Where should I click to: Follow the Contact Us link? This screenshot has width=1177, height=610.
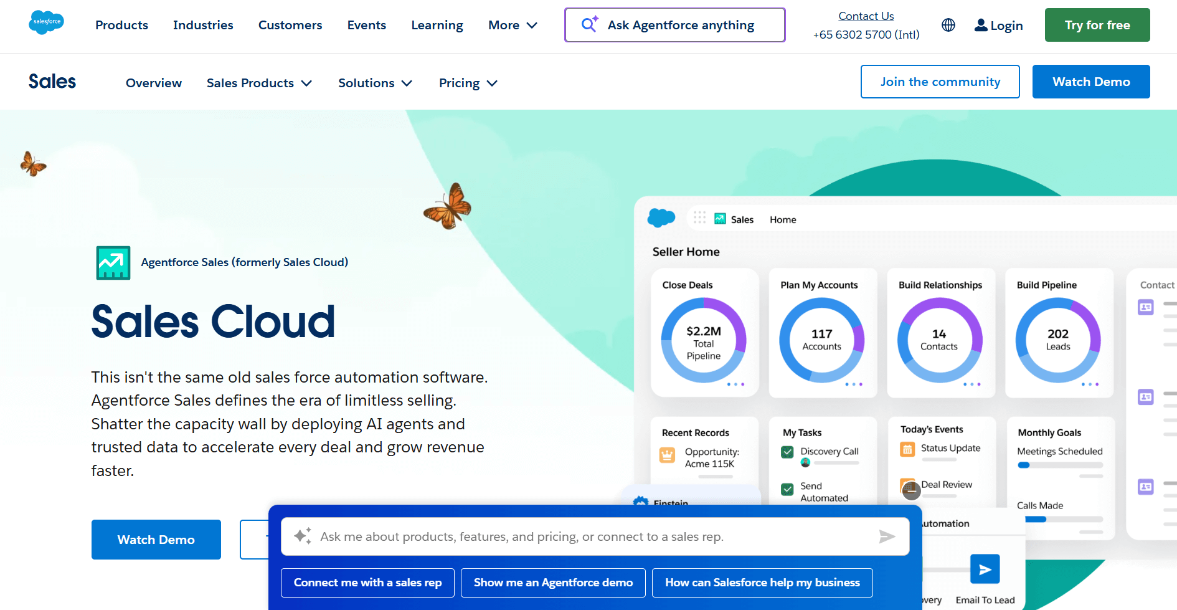coord(866,16)
